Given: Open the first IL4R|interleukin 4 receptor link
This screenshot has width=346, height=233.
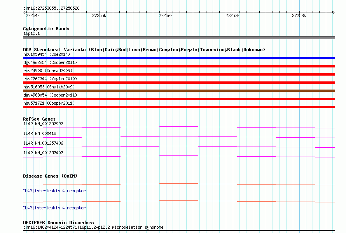Looking at the screenshot, I should click(54, 191).
